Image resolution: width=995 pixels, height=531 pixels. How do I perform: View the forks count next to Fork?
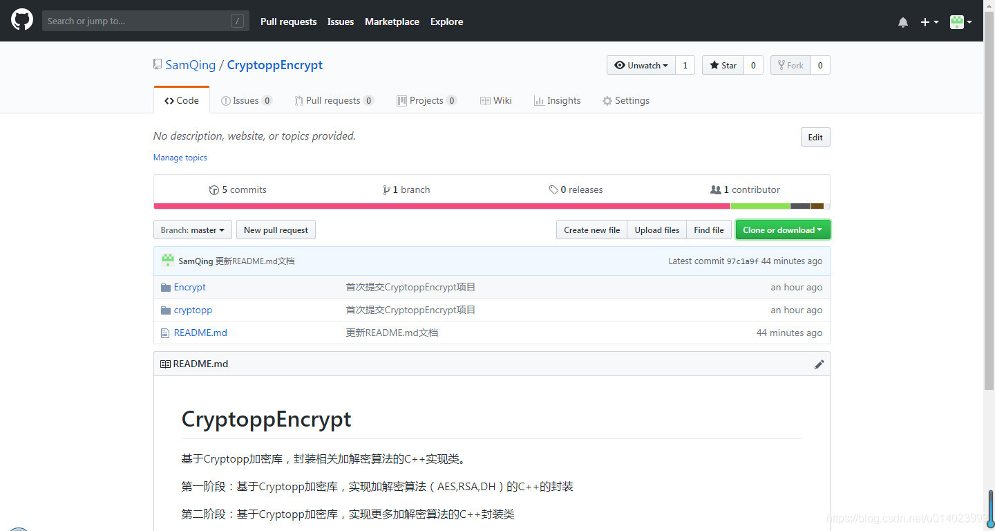click(x=820, y=65)
